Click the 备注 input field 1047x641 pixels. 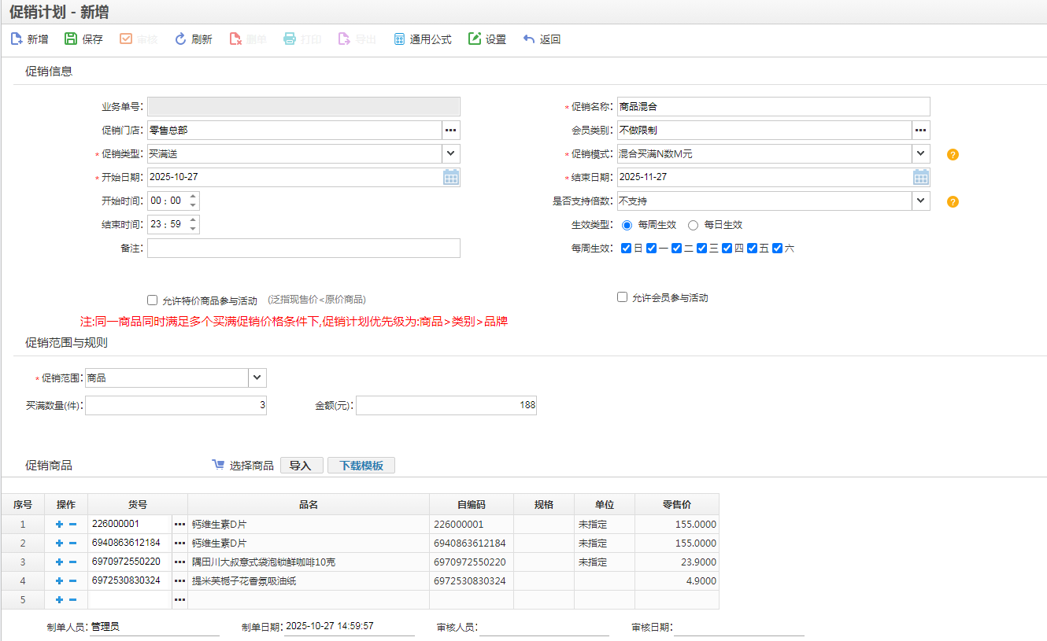(x=303, y=249)
